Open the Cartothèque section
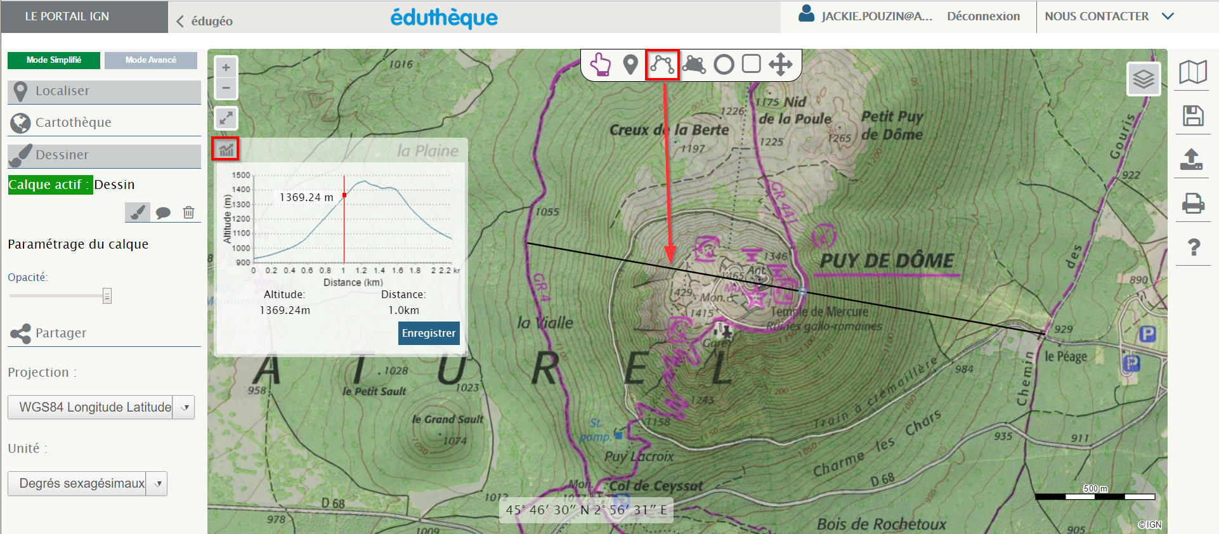The width and height of the screenshot is (1219, 534). pyautogui.click(x=104, y=122)
